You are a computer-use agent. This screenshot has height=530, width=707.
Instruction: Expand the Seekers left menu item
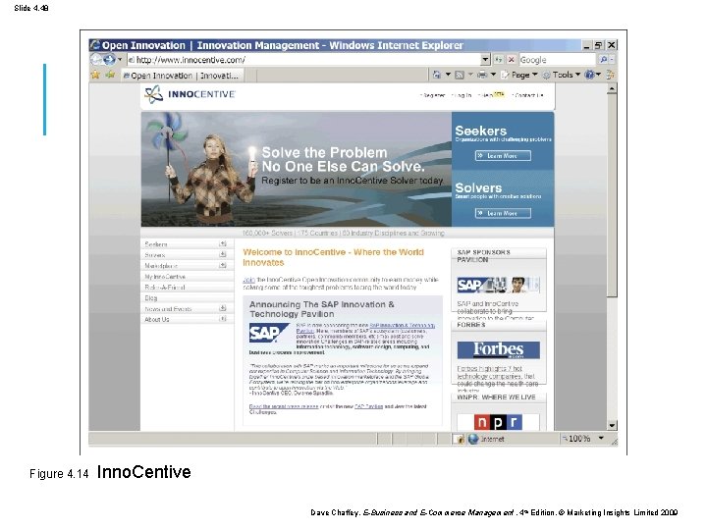click(223, 243)
